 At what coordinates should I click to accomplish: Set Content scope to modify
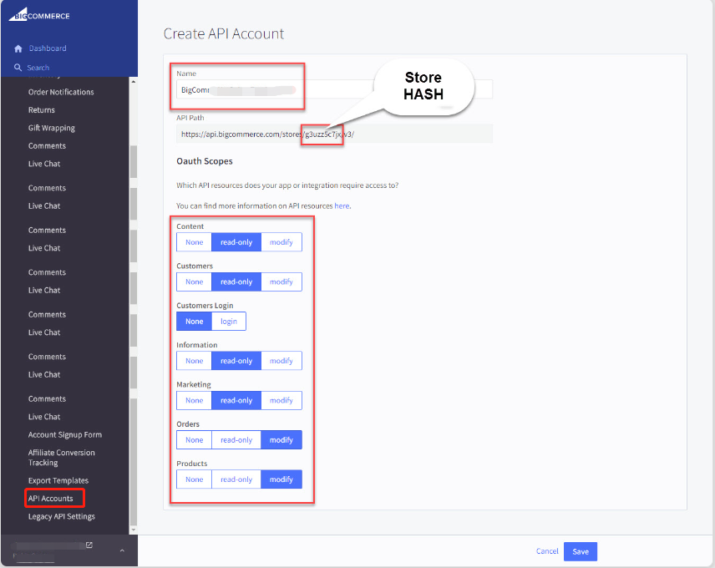pos(281,241)
